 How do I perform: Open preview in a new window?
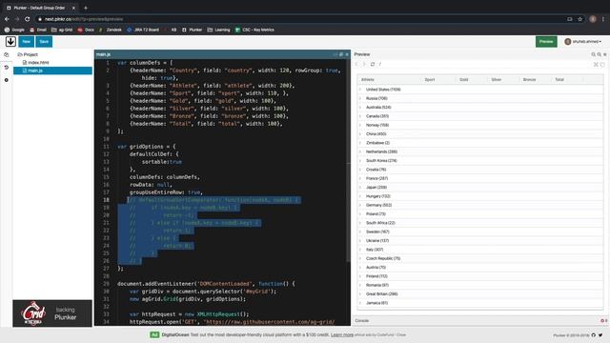tap(602, 65)
